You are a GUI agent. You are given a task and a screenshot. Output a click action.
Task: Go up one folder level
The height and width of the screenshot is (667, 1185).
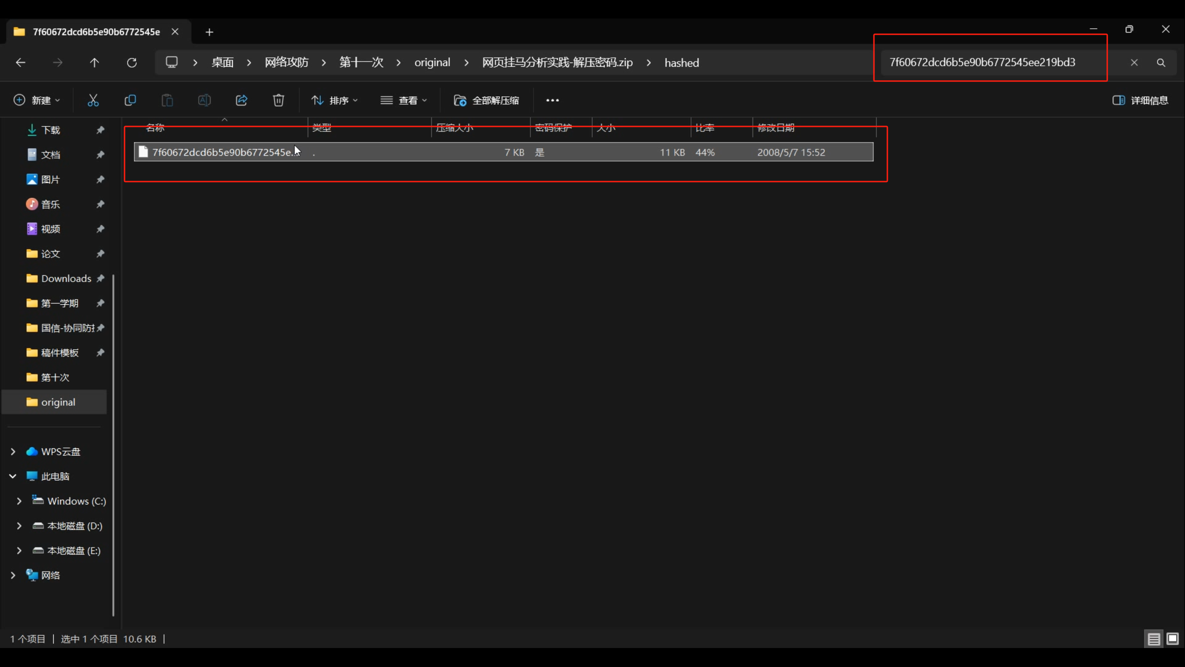click(x=94, y=63)
